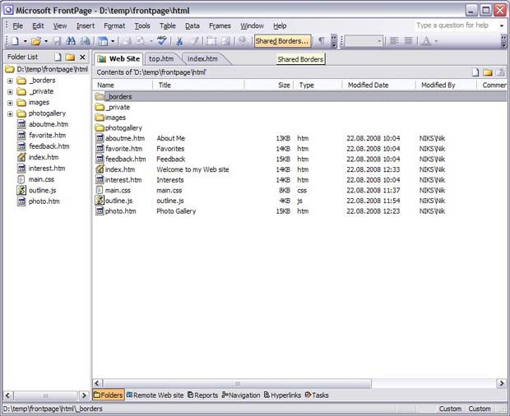Screen dimensions: 510x416
Task: Expand the images folder in Folder List
Action: pos(10,103)
